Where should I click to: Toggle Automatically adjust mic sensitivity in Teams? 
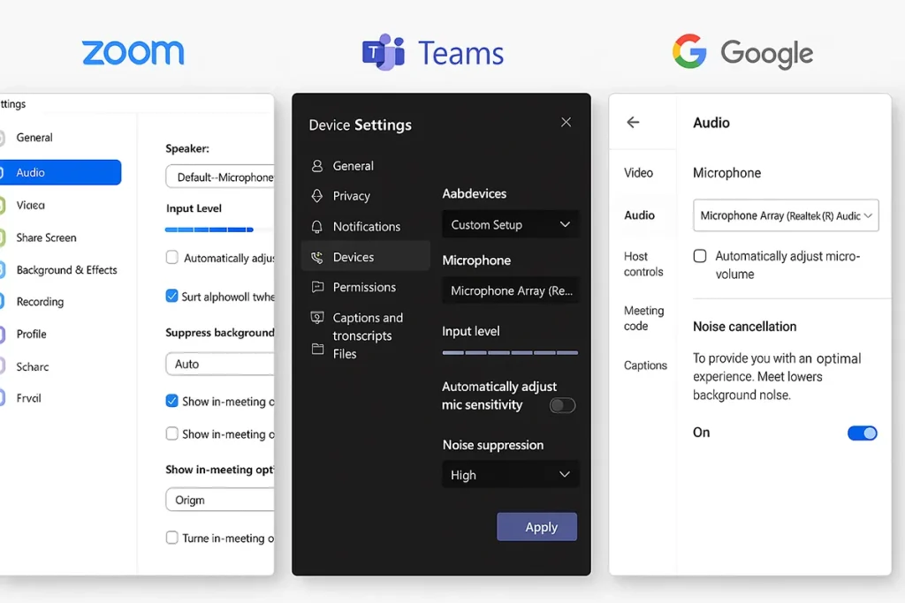pos(562,405)
